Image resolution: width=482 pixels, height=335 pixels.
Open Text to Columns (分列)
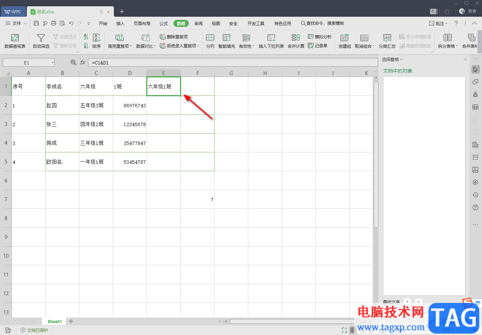tap(210, 41)
